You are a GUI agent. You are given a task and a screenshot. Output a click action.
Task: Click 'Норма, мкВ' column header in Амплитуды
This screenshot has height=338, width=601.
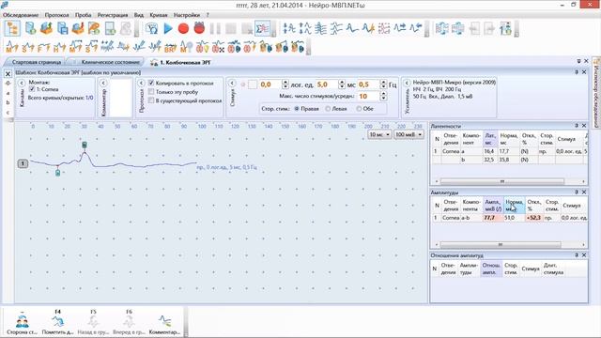(x=514, y=206)
